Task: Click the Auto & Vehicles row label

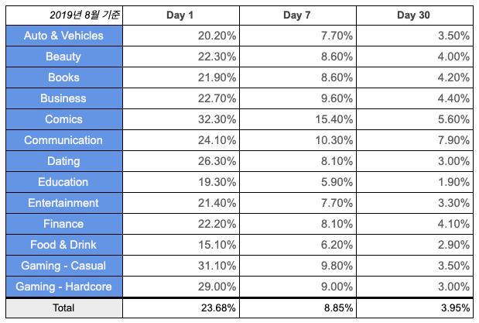Action: (x=64, y=36)
